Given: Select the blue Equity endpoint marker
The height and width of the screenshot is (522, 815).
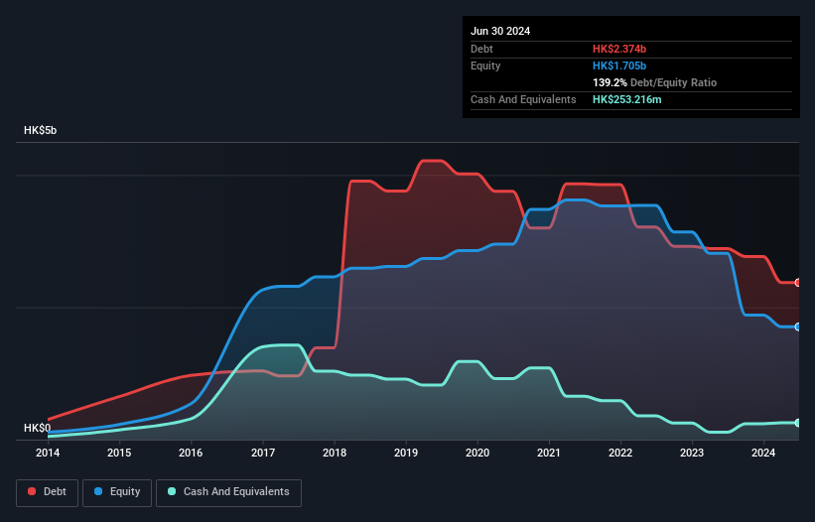Looking at the screenshot, I should [x=798, y=326].
